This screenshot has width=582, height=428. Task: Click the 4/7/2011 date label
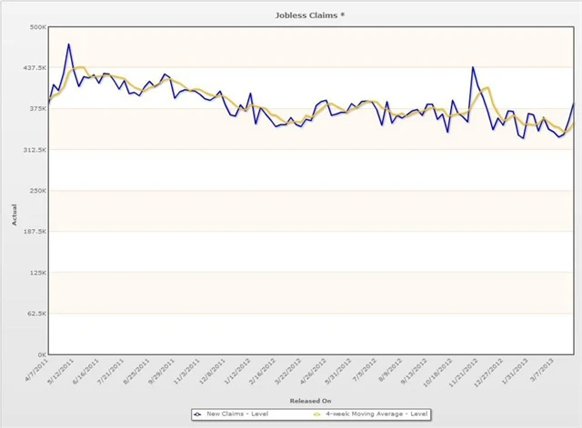tap(36, 369)
